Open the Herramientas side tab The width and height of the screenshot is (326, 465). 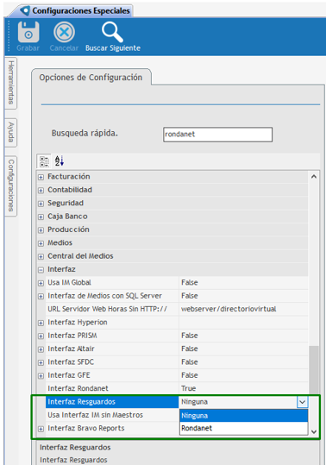[x=11, y=83]
